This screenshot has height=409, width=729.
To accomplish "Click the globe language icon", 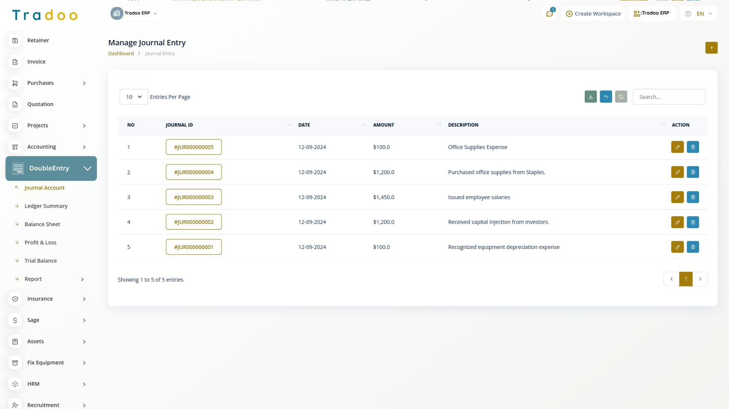I will click(x=688, y=14).
